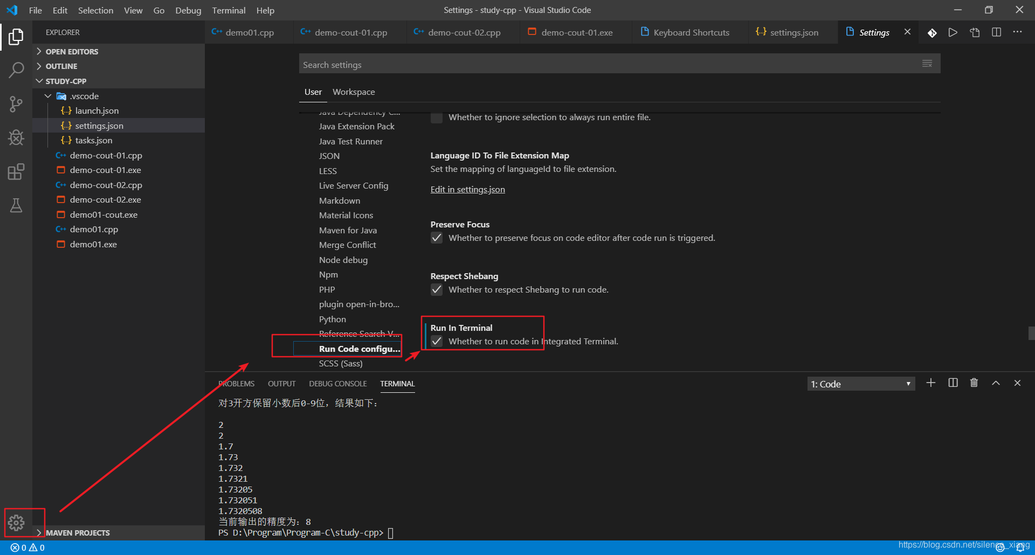Click the Edit in settings.json link
The height and width of the screenshot is (555, 1035).
point(468,190)
